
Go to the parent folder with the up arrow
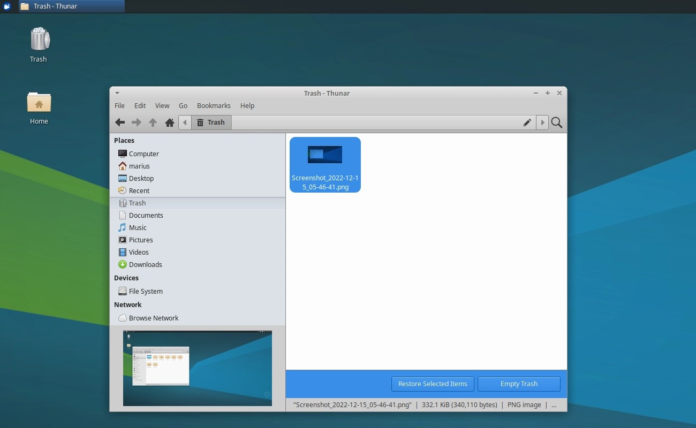point(153,123)
